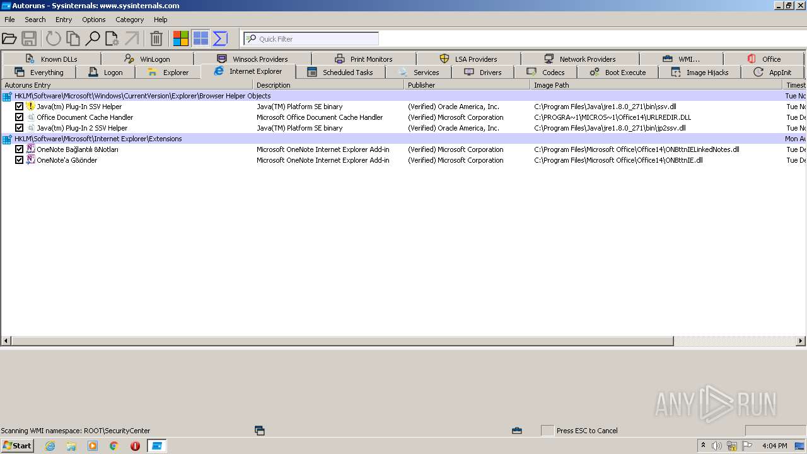Image resolution: width=807 pixels, height=454 pixels.
Task: Click the status bar window-stack icon
Action: pyautogui.click(x=259, y=431)
